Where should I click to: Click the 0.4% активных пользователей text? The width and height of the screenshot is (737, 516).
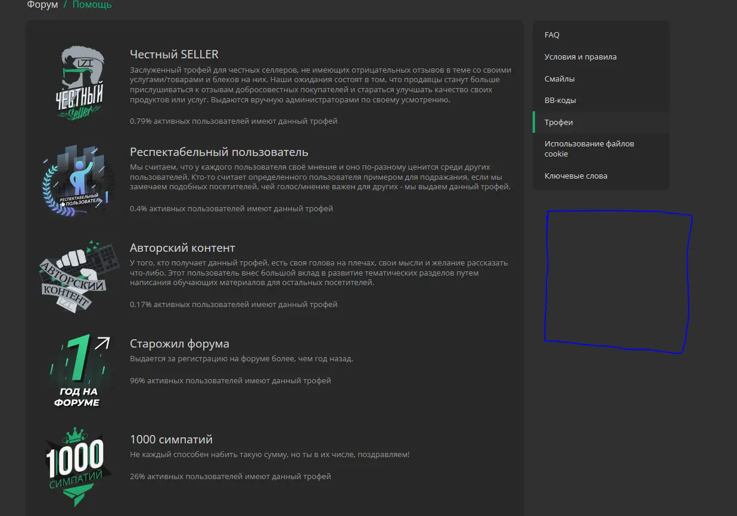coord(231,209)
